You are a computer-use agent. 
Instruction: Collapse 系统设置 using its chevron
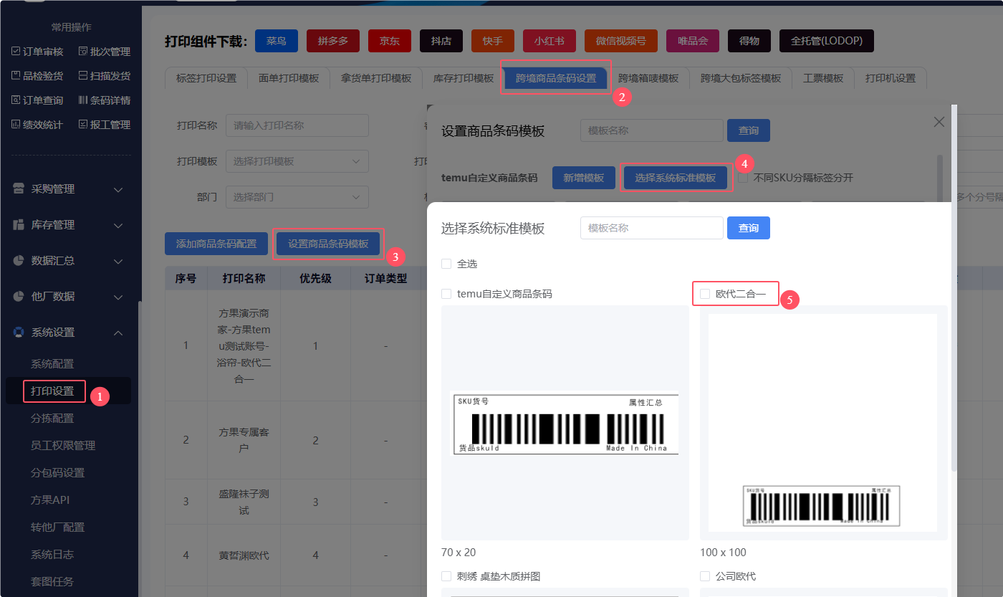coord(119,333)
